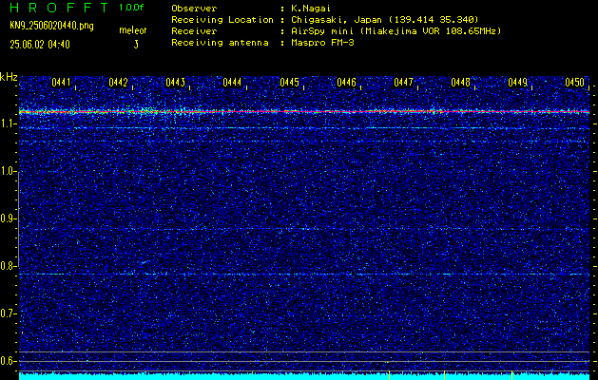The width and height of the screenshot is (598, 380).
Task: Click the cyan signal level strip
Action: tap(304, 376)
